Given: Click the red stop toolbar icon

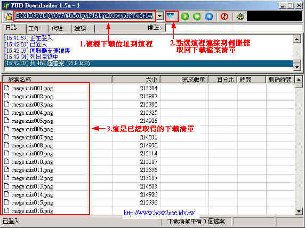Looking at the screenshot, I should [224, 17].
